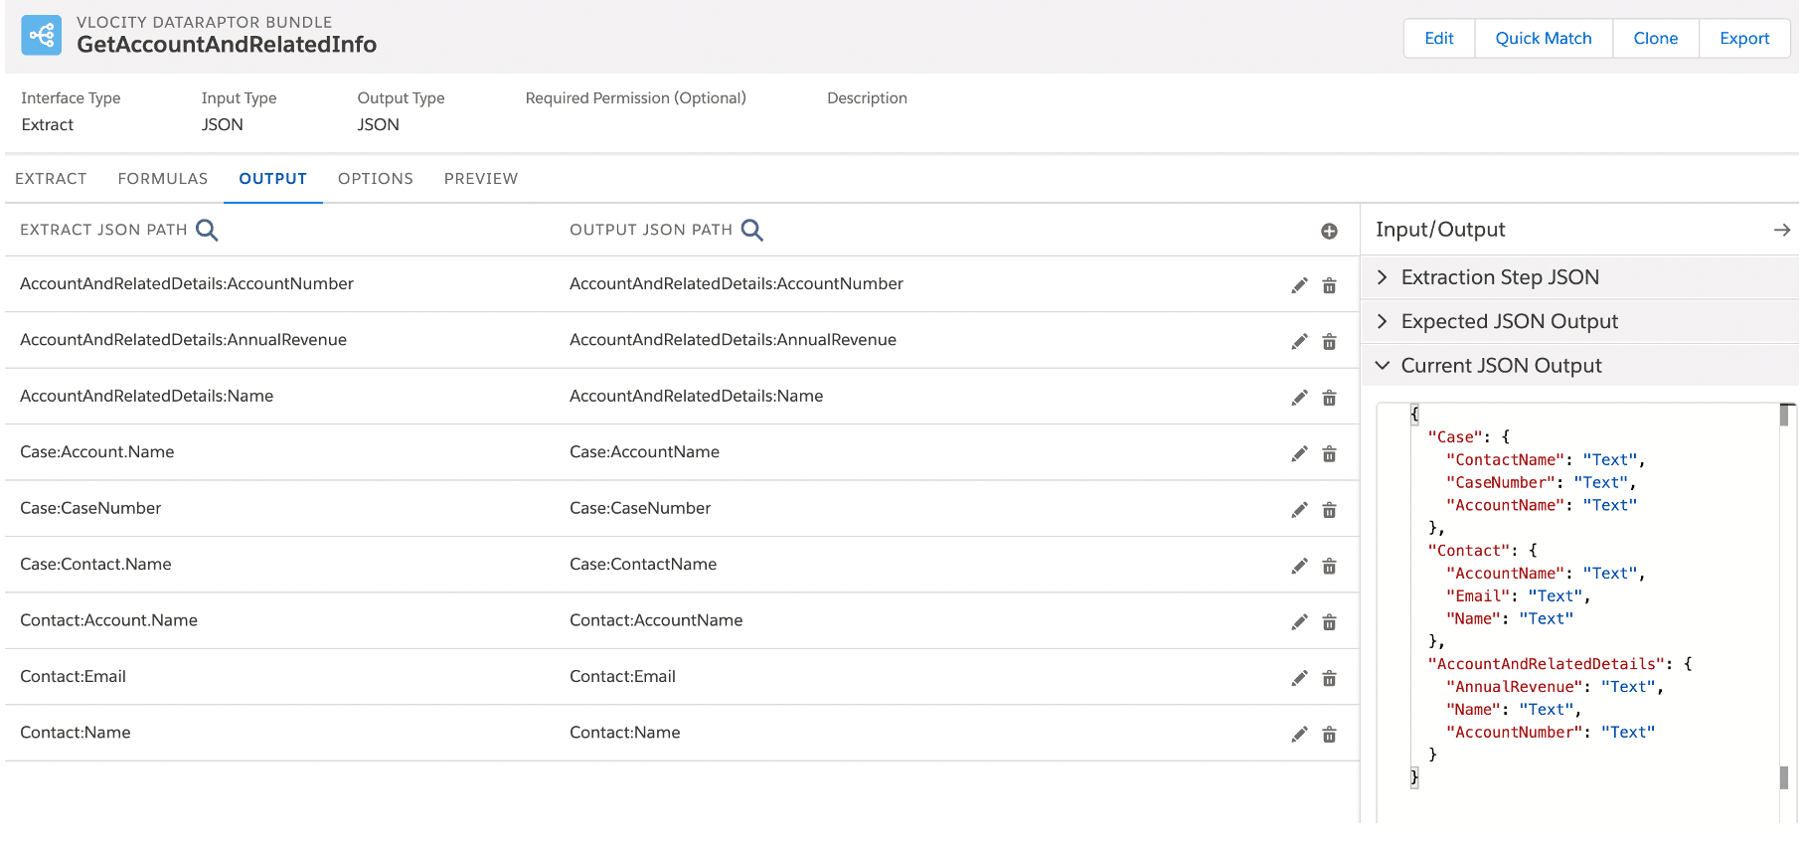Delete the Case:Contact.Name mapping
Screen dimensions: 1801x843
coord(1329,567)
